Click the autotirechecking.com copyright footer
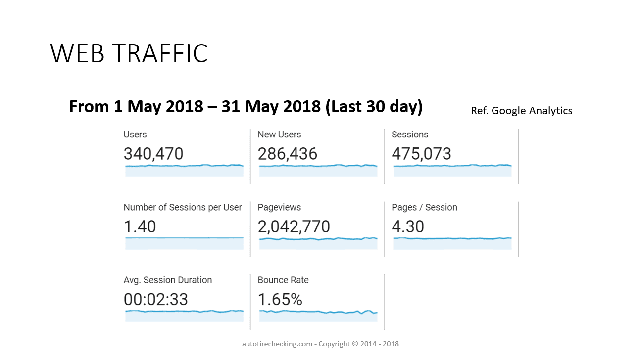 (x=320, y=344)
